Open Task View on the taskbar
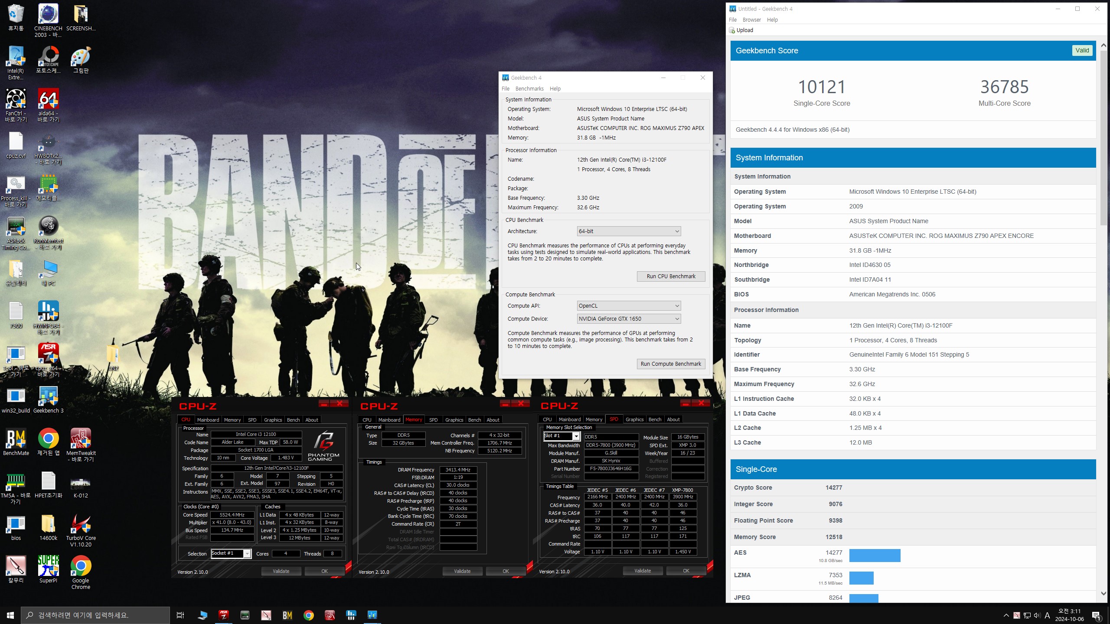Screen dimensions: 1110x624 pos(180,615)
